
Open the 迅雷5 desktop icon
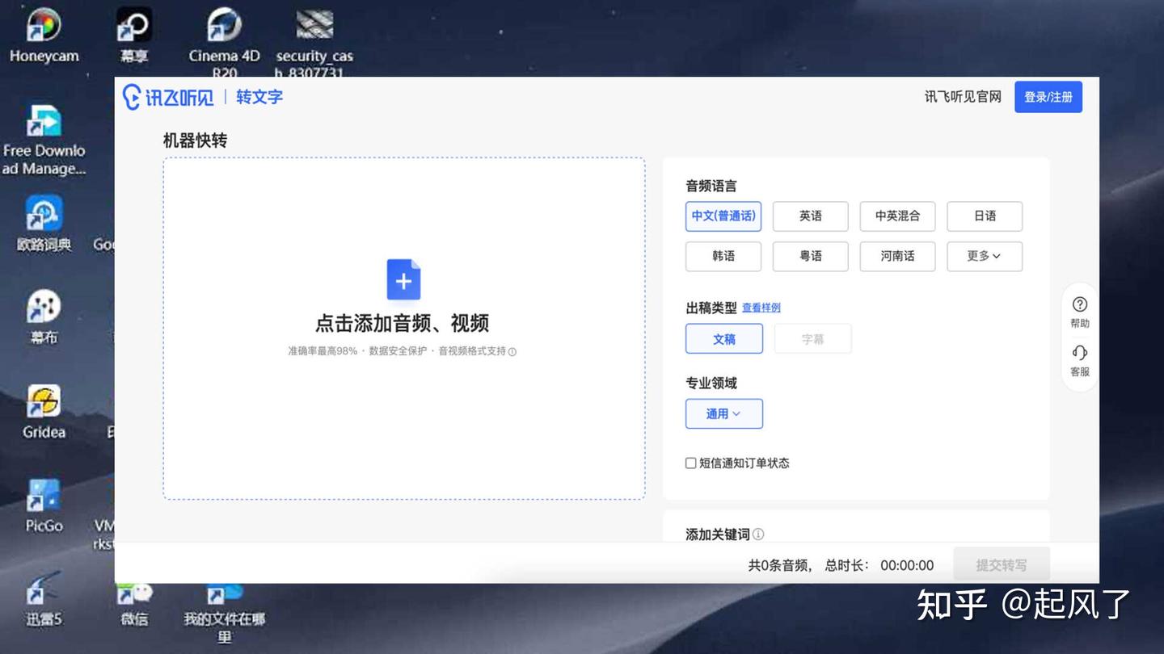(x=44, y=599)
